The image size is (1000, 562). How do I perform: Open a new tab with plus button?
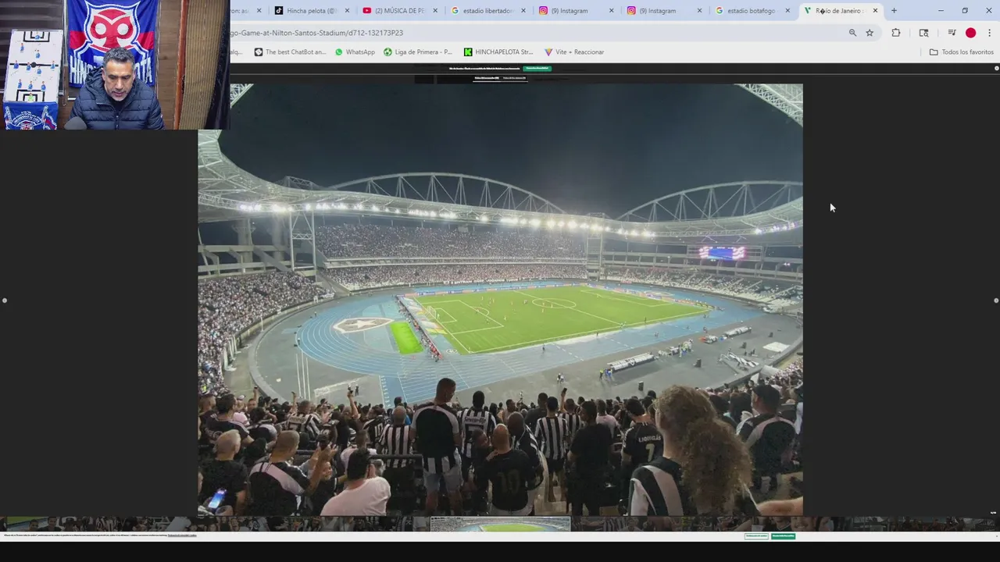pos(894,11)
